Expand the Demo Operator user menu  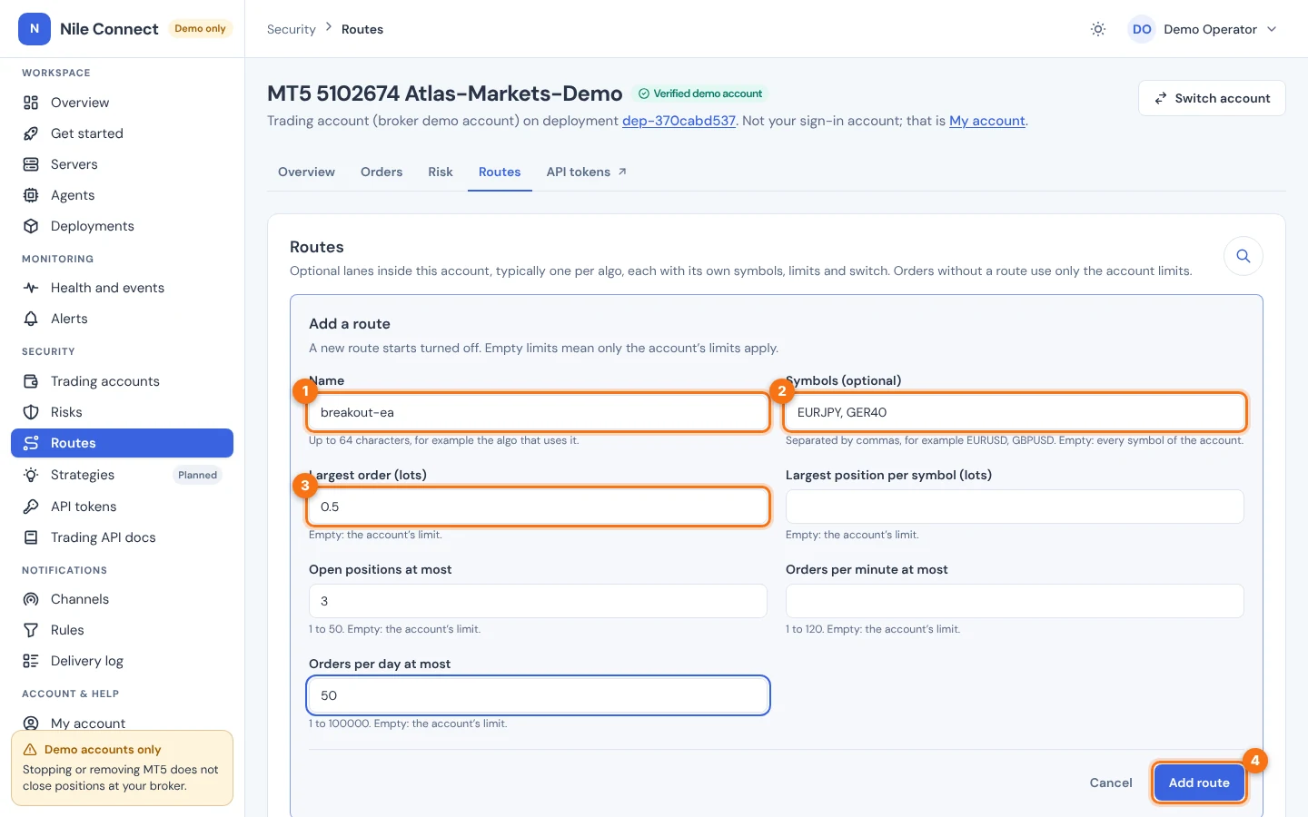point(1204,29)
